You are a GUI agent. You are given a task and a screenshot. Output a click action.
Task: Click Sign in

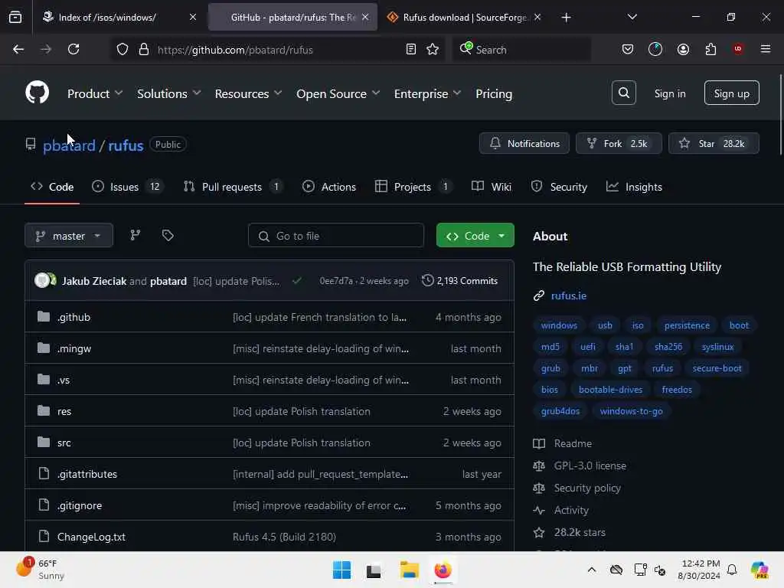coord(669,93)
